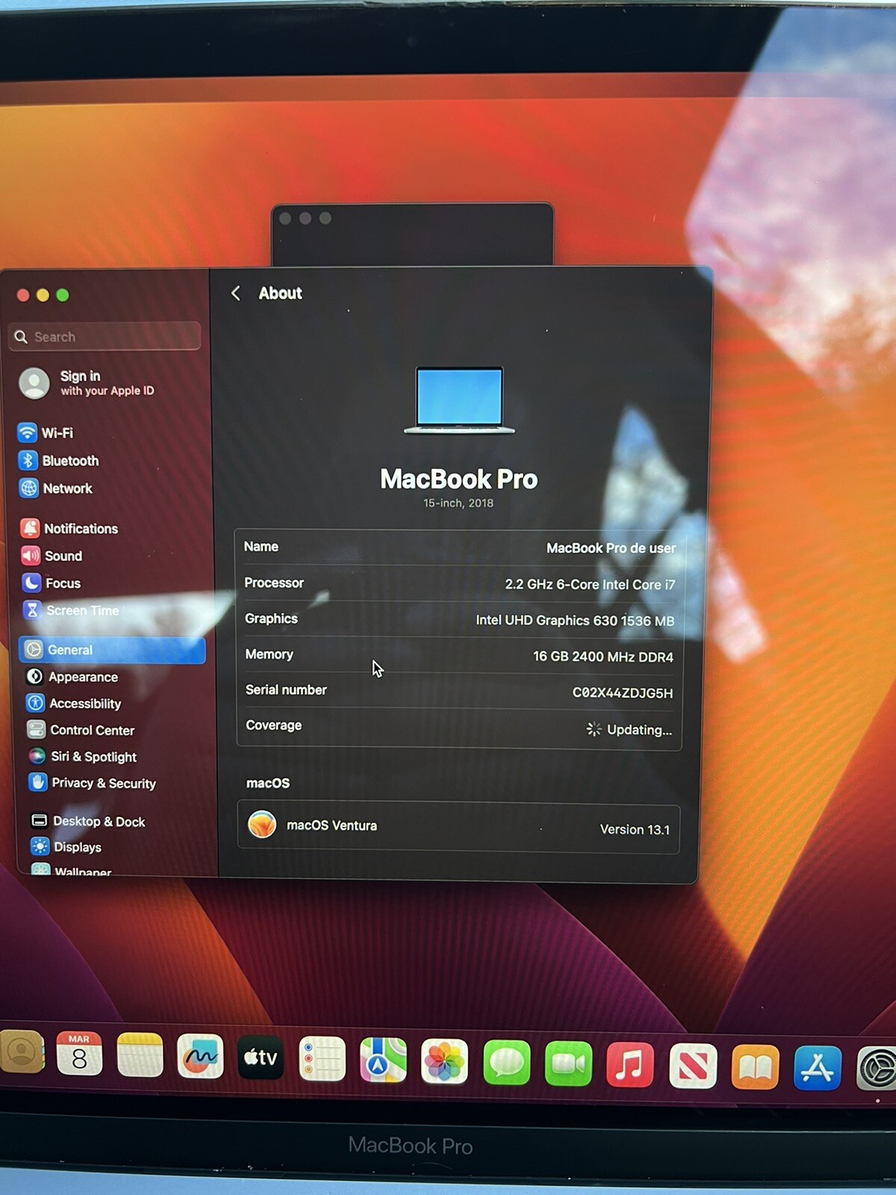This screenshot has width=896, height=1195.
Task: Open Displays settings in sidebar
Action: (x=66, y=847)
